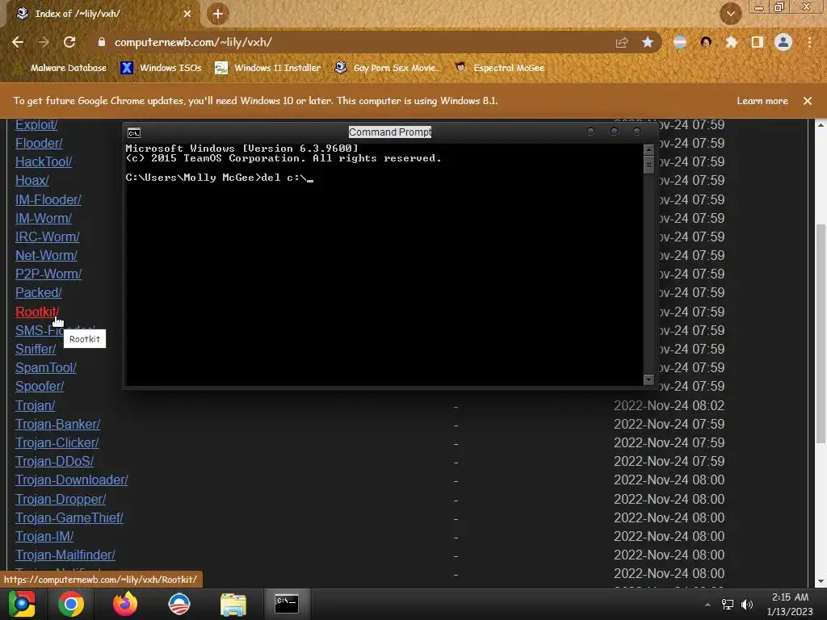
Task: Open the Trojan-Clicker/ directory link
Action: tap(57, 442)
